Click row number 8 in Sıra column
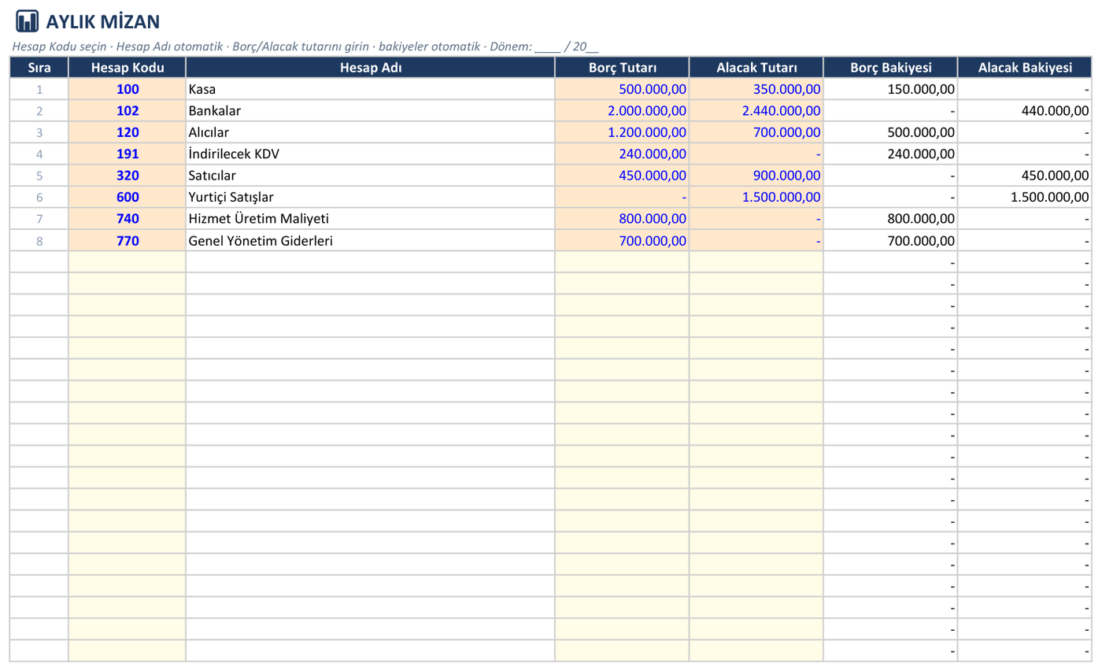The height and width of the screenshot is (671, 1102). (x=39, y=241)
